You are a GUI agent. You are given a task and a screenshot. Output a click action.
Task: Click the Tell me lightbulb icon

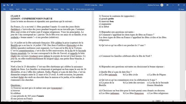coord(74,9)
